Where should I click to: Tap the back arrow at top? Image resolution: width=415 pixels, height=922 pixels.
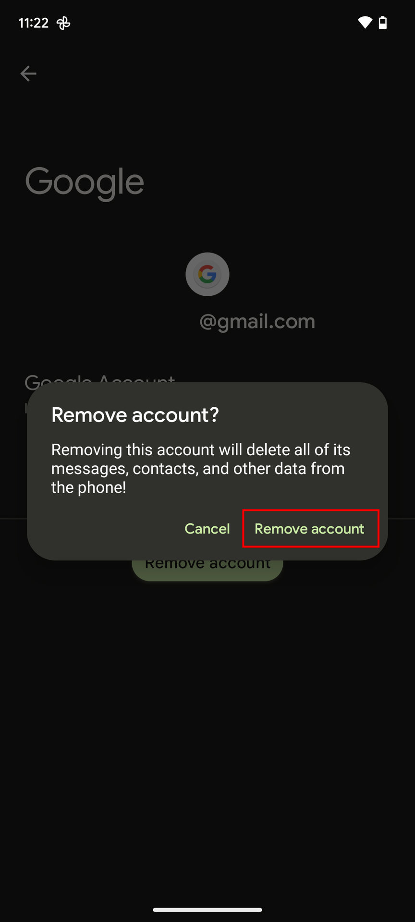28,73
